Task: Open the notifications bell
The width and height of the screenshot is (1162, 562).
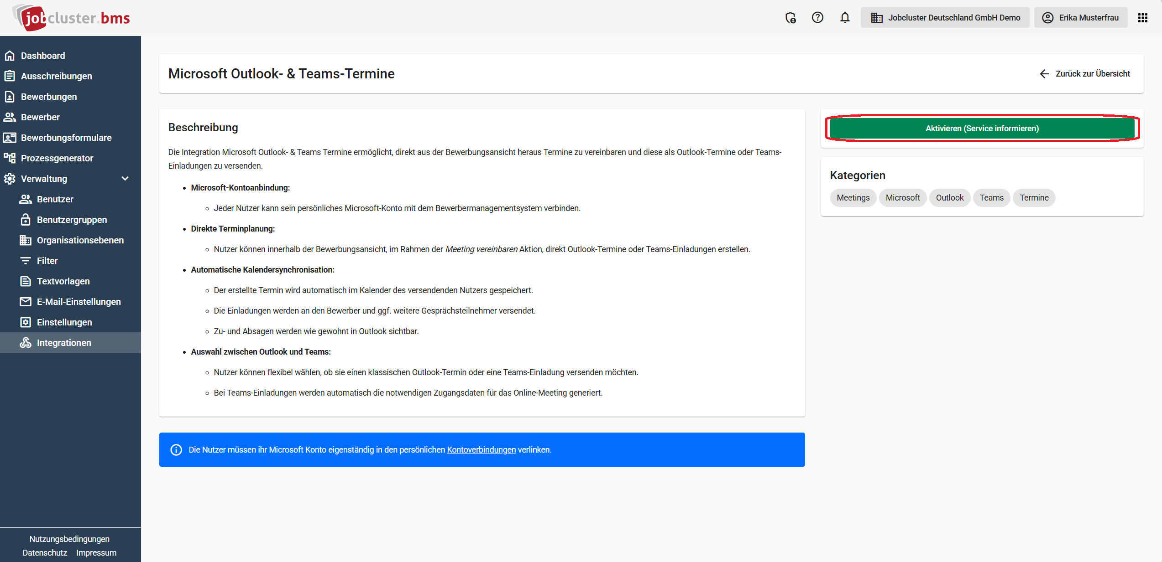Action: [x=845, y=17]
